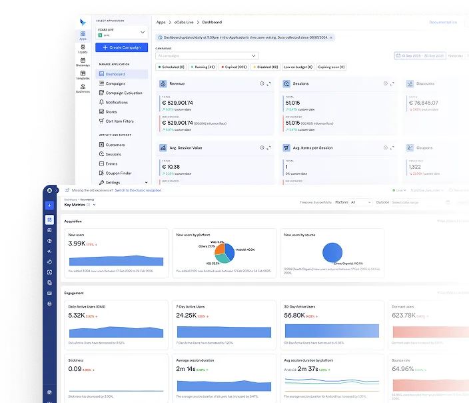Click the megaphone icon in the dark sidebar
Screen dimensions: 469x403
click(x=50, y=251)
